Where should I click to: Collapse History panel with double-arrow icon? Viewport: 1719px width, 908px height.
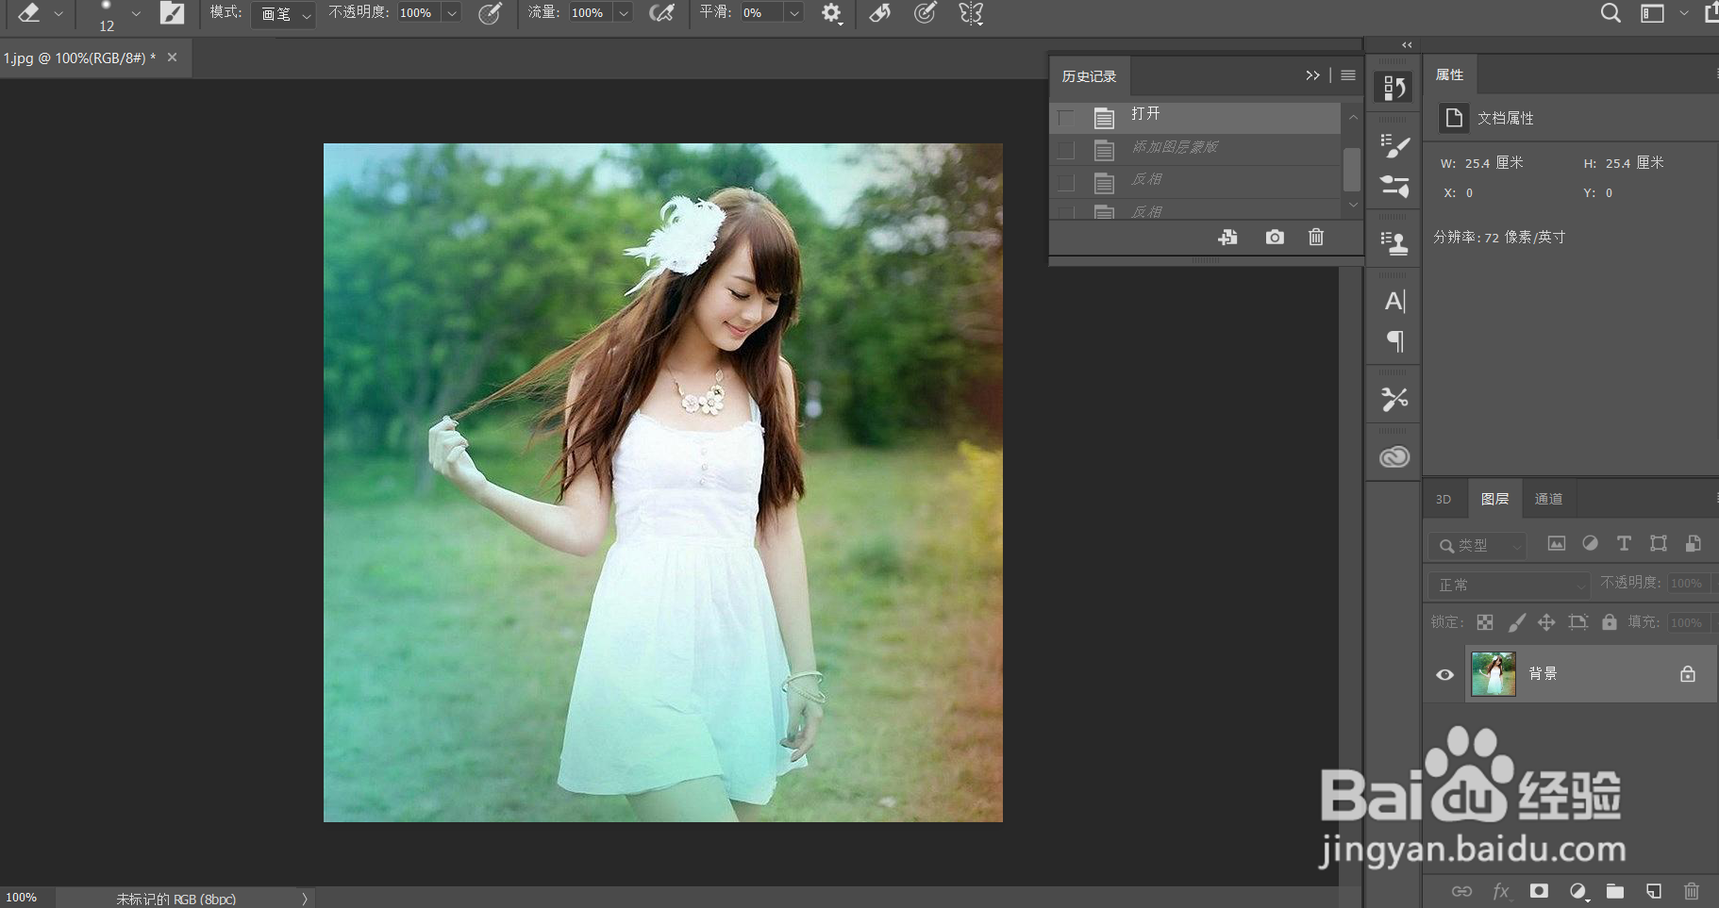[x=1312, y=75]
